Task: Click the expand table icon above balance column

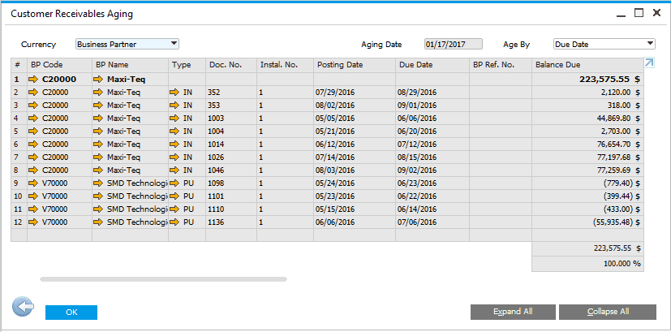Action: (x=649, y=63)
